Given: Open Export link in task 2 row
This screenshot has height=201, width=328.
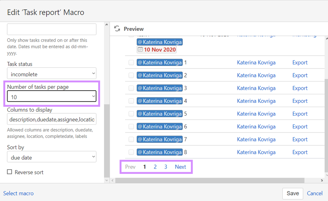Looking at the screenshot, I should pos(300,75).
